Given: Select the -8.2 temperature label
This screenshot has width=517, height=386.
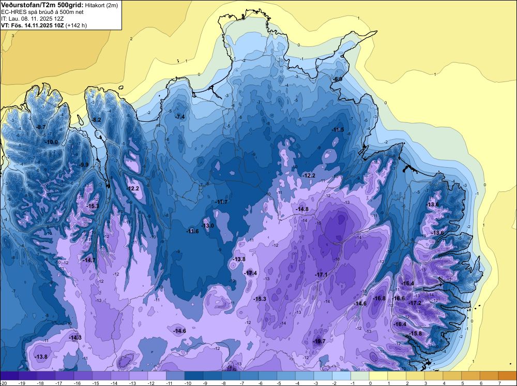Looking at the screenshot, I should coord(97,120).
